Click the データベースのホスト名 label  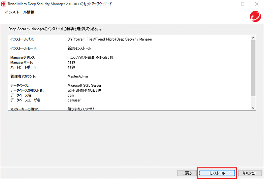pos(27,90)
